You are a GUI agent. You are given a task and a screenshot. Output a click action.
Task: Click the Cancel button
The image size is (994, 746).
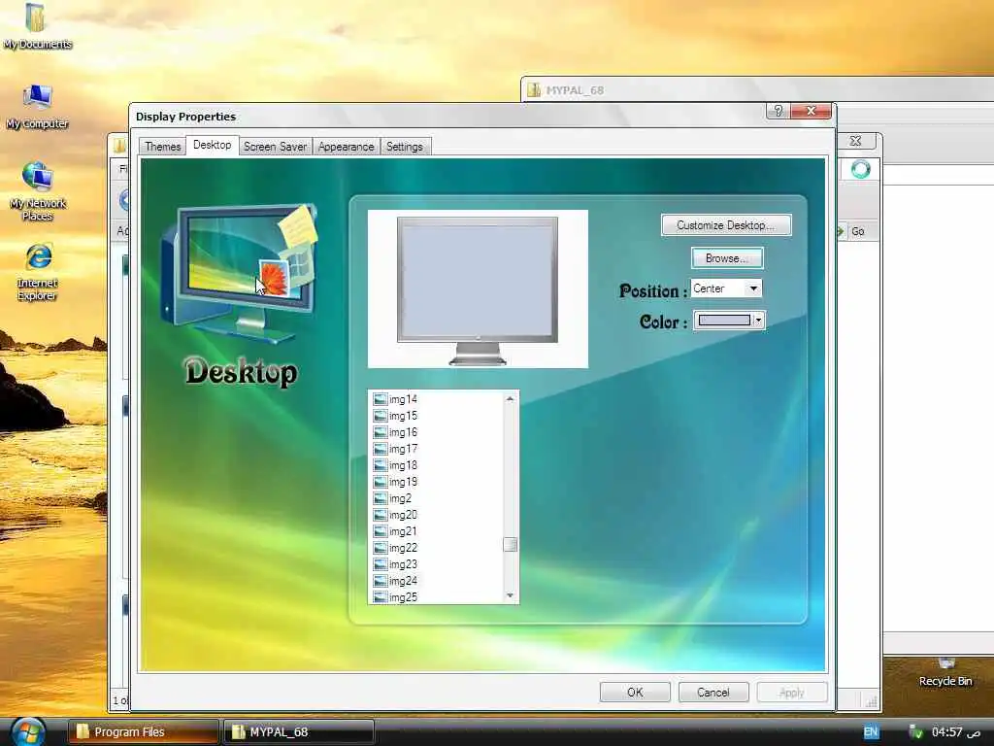tap(713, 692)
